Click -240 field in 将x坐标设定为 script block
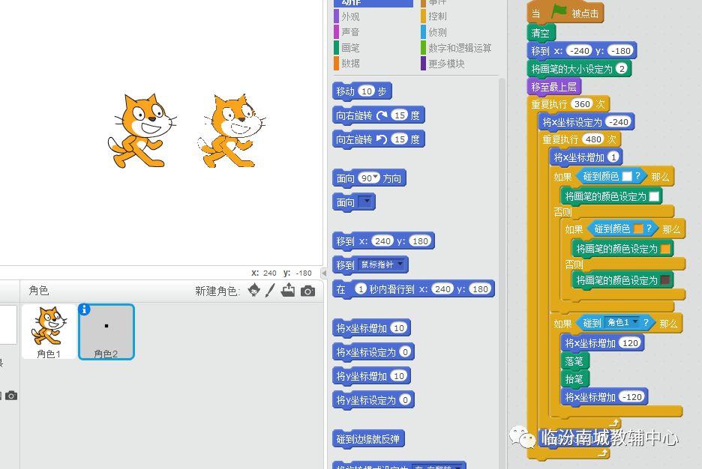The width and height of the screenshot is (702, 469). (619, 121)
